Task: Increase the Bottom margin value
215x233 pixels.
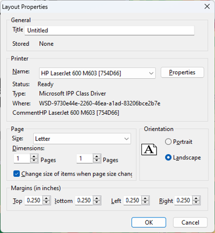Action: click(97, 198)
